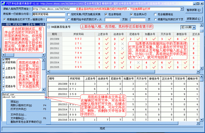The height and width of the screenshot is (133, 205).
Task: Select the okooo1.txt file name
Action: pyautogui.click(x=9, y=97)
